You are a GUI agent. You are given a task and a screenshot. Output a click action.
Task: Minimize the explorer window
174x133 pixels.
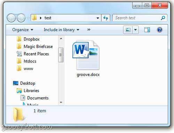tap(137, 6)
